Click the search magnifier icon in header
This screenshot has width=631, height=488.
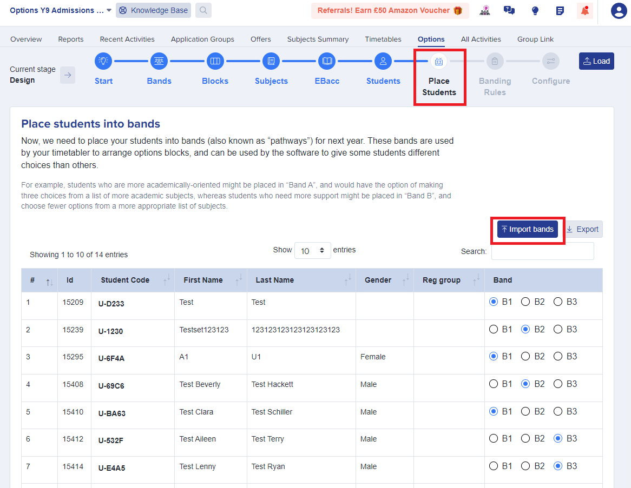[203, 10]
